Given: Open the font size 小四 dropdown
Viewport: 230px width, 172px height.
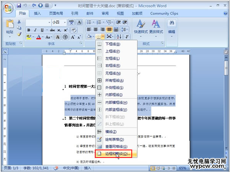Looking at the screenshot, I should (x=65, y=22).
